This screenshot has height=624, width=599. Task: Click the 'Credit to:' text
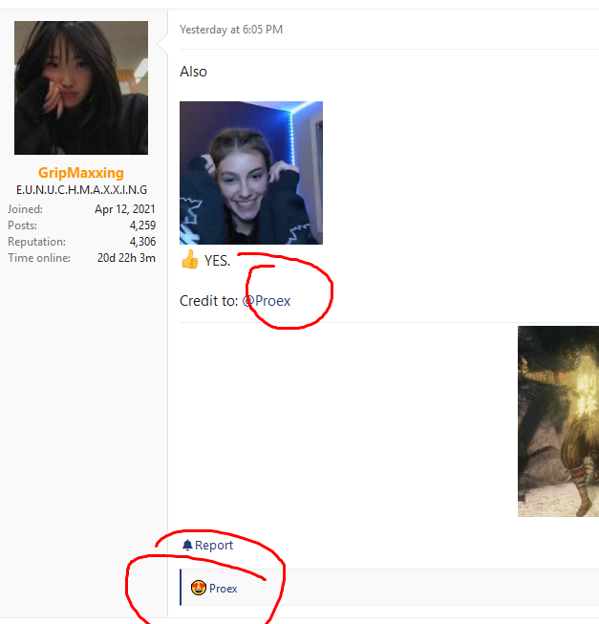[x=209, y=301]
